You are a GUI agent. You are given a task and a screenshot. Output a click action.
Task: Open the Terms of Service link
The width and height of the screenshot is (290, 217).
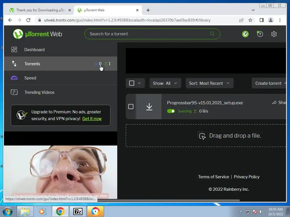214,177
